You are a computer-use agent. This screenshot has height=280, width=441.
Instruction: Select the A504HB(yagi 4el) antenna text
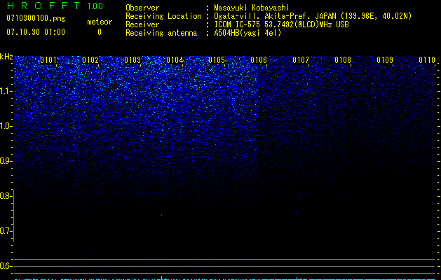pyautogui.click(x=247, y=33)
